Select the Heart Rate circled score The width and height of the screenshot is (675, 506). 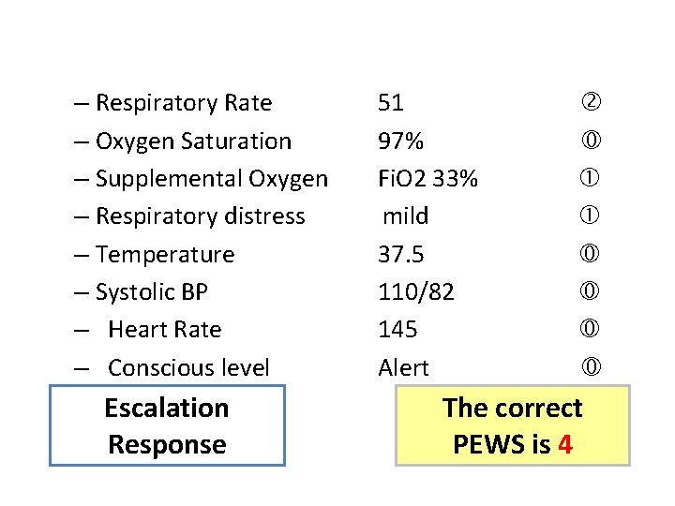(x=592, y=330)
